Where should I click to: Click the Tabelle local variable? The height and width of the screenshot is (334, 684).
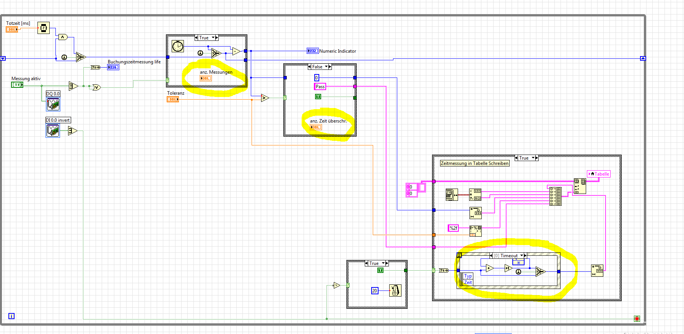pos(599,174)
